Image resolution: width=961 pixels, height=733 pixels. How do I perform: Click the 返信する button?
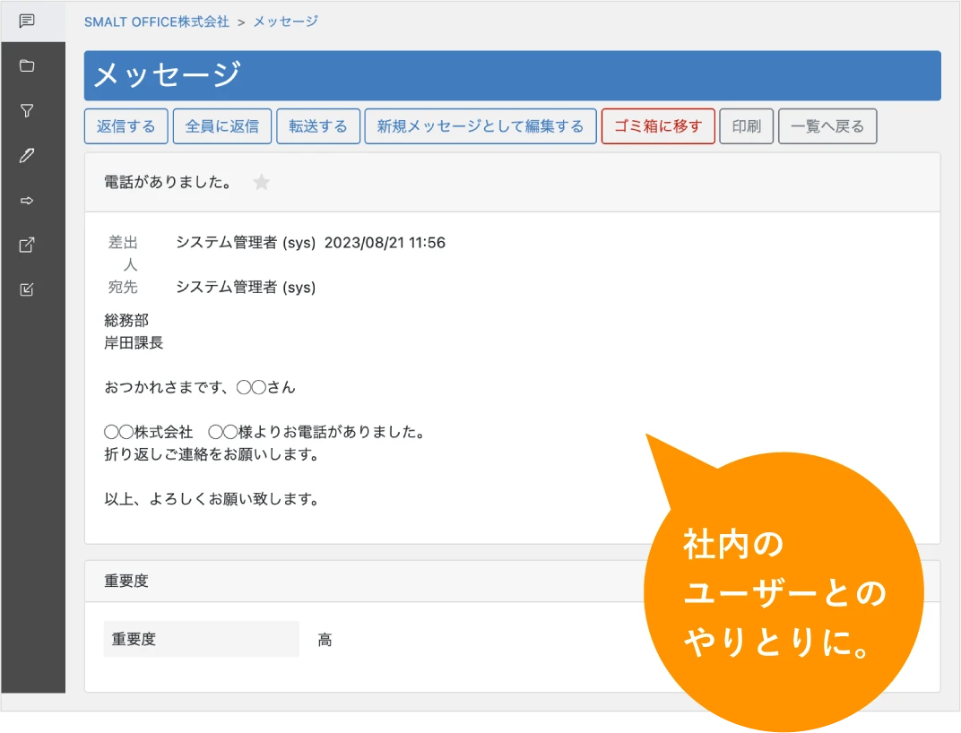pos(126,126)
